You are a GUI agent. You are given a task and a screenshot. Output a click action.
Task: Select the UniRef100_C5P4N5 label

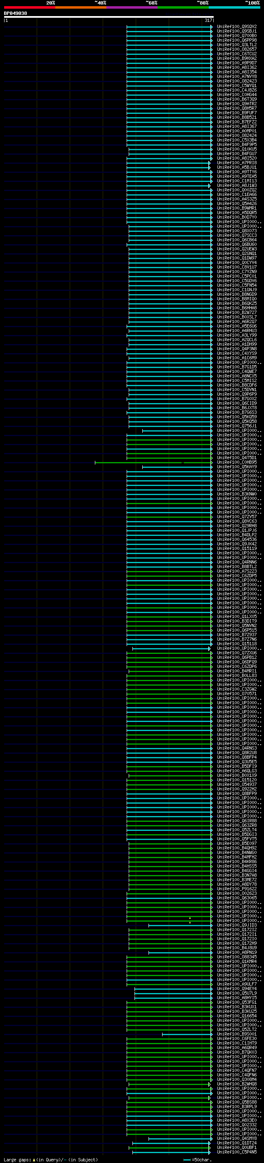[x=237, y=1152]
